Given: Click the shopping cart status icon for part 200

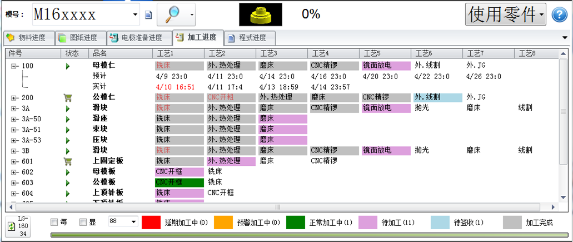Looking at the screenshot, I should click(x=68, y=97).
